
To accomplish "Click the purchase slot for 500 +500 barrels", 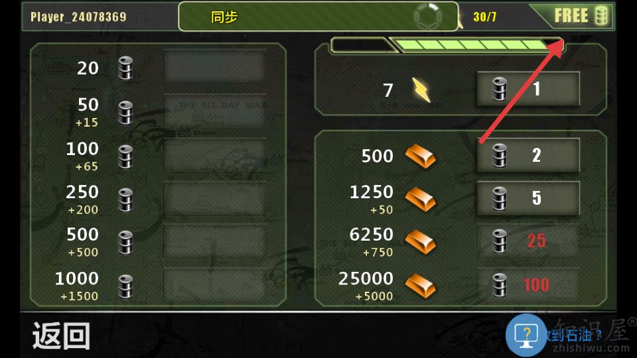I will pos(214,242).
